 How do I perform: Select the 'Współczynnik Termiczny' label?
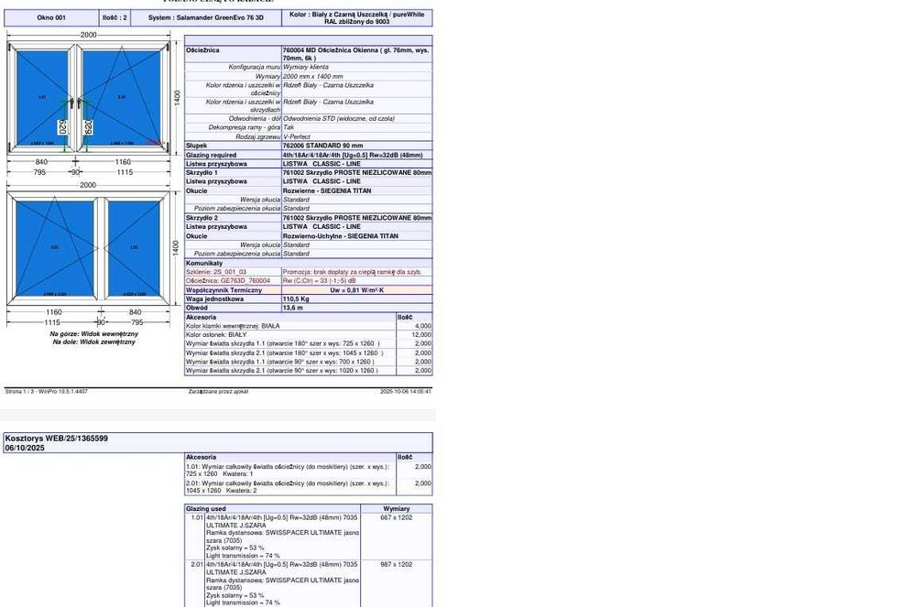pyautogui.click(x=224, y=290)
